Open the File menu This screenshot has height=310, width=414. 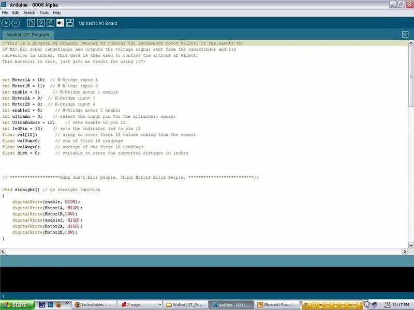coord(5,12)
